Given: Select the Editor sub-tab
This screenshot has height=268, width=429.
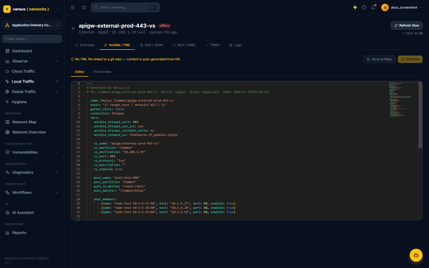Looking at the screenshot, I should (x=80, y=72).
